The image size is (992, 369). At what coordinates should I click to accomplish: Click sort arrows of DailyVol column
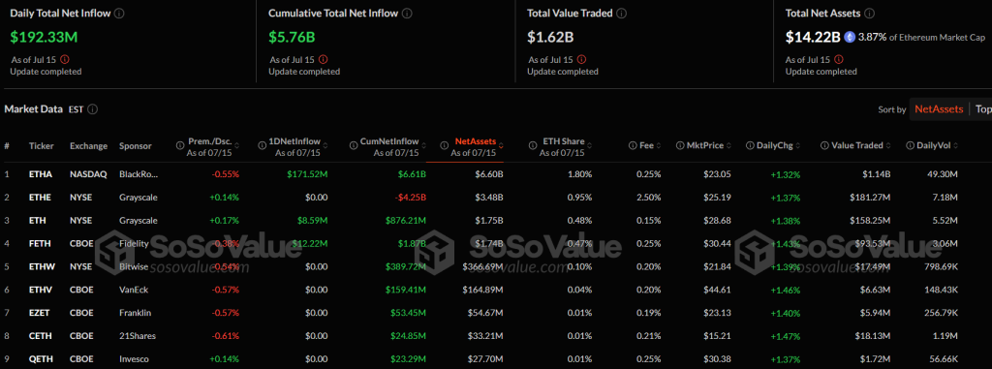tap(956, 145)
